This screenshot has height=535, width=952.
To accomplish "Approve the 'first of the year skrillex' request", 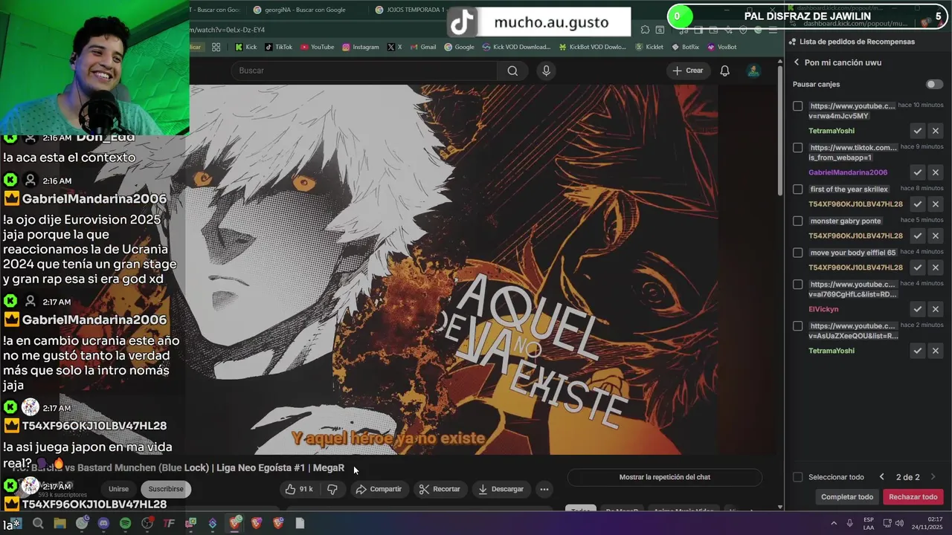I will click(x=918, y=204).
